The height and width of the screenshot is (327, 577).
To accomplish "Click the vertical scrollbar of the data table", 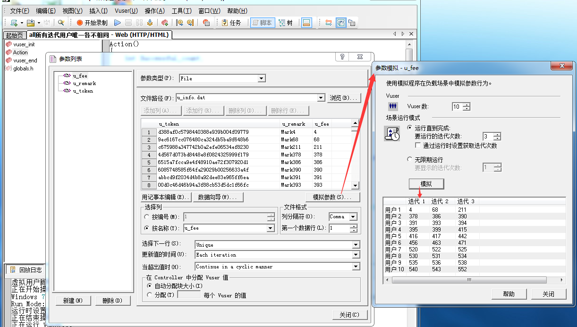I will [x=356, y=154].
